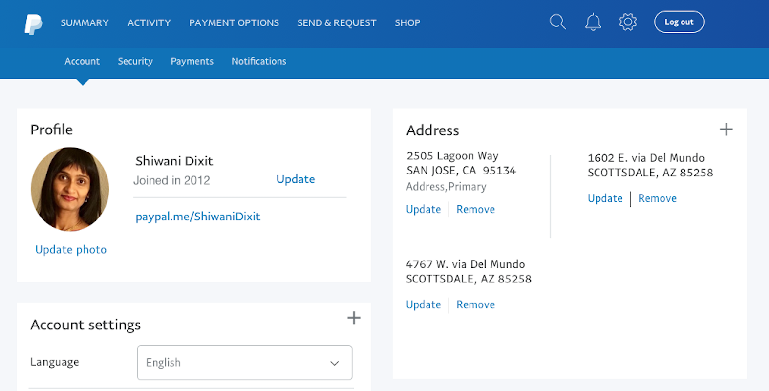The image size is (769, 391).
Task: Open the Summary menu item
Action: coord(85,23)
